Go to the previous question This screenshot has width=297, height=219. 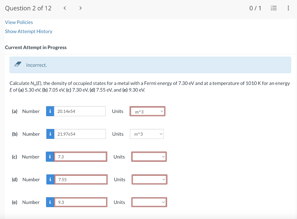click(x=65, y=8)
